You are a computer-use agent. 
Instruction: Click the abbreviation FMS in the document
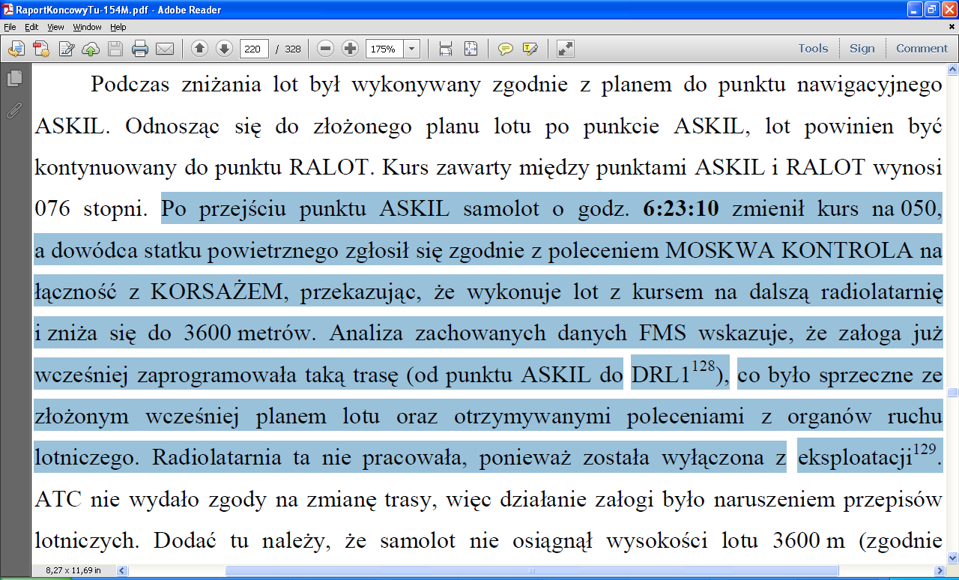(x=665, y=332)
